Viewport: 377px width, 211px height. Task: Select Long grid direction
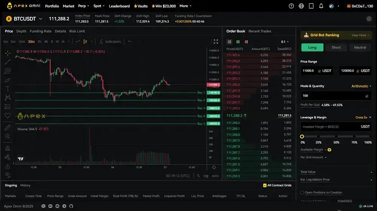pyautogui.click(x=312, y=47)
